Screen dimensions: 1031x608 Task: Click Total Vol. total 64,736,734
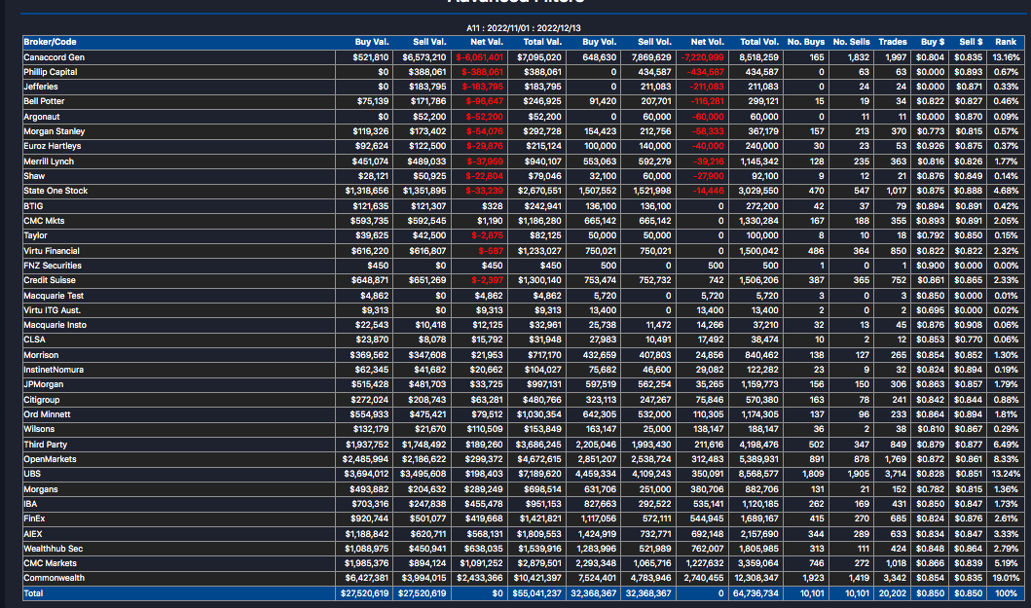coord(755,593)
